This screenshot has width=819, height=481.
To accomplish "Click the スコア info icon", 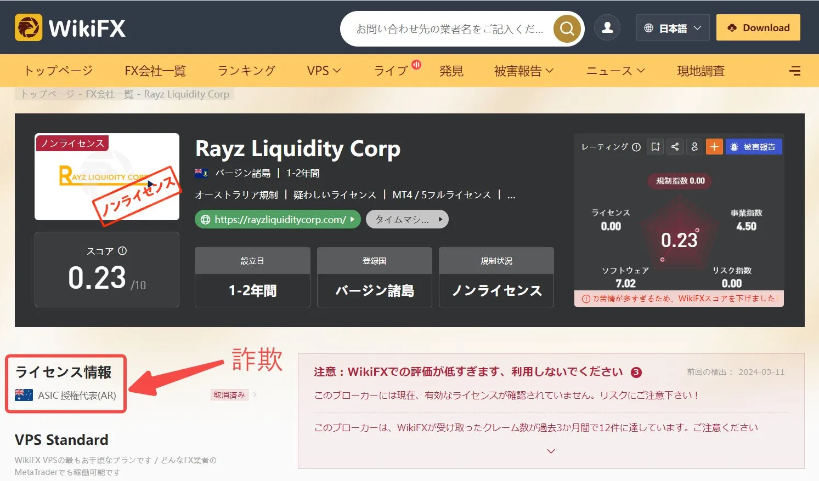I will 122,251.
